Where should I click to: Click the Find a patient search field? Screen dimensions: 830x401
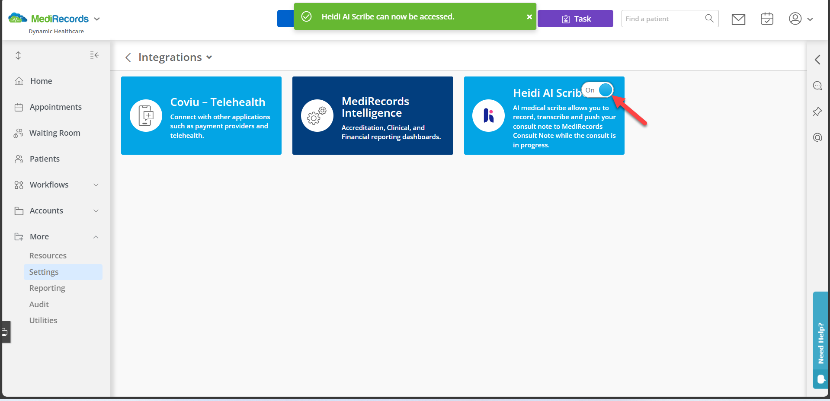[662, 19]
